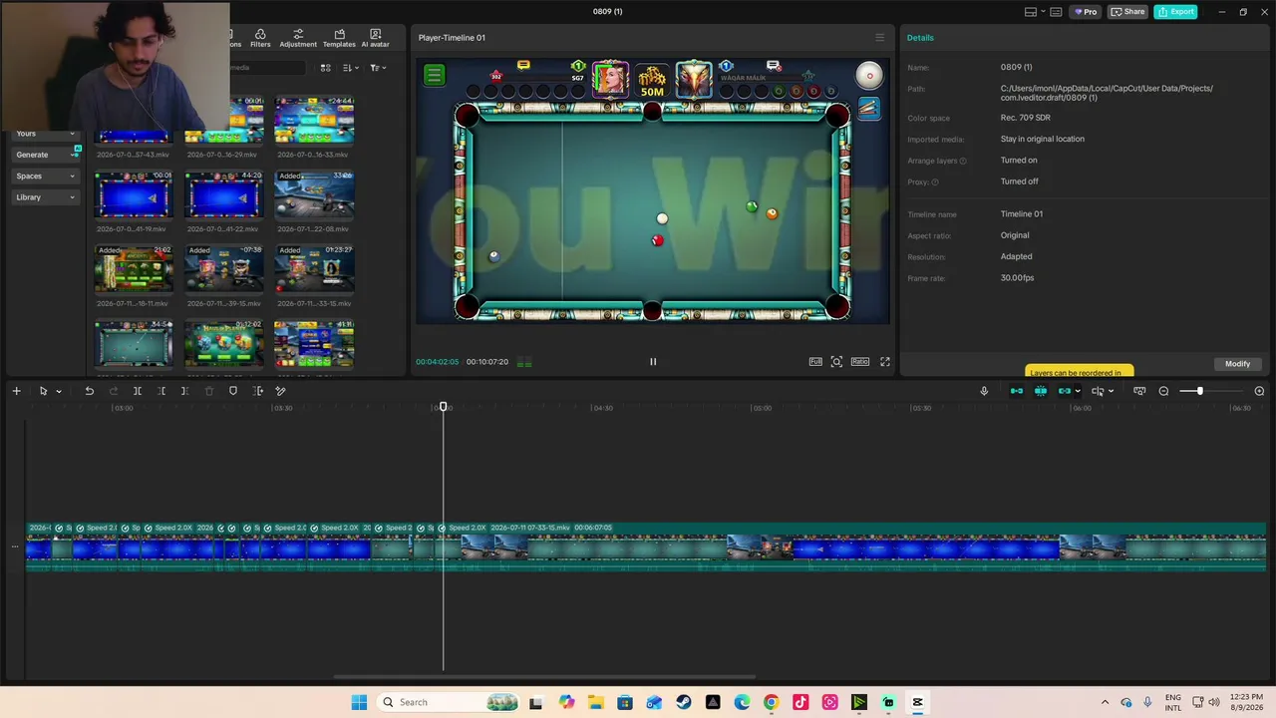Click the timeline zoom slider handle
Screen dimensions: 1276x718
tap(1199, 391)
